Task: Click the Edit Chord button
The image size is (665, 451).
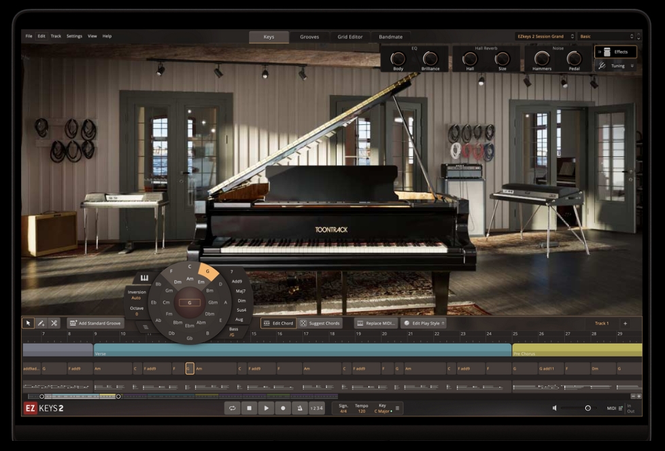Action: [278, 323]
